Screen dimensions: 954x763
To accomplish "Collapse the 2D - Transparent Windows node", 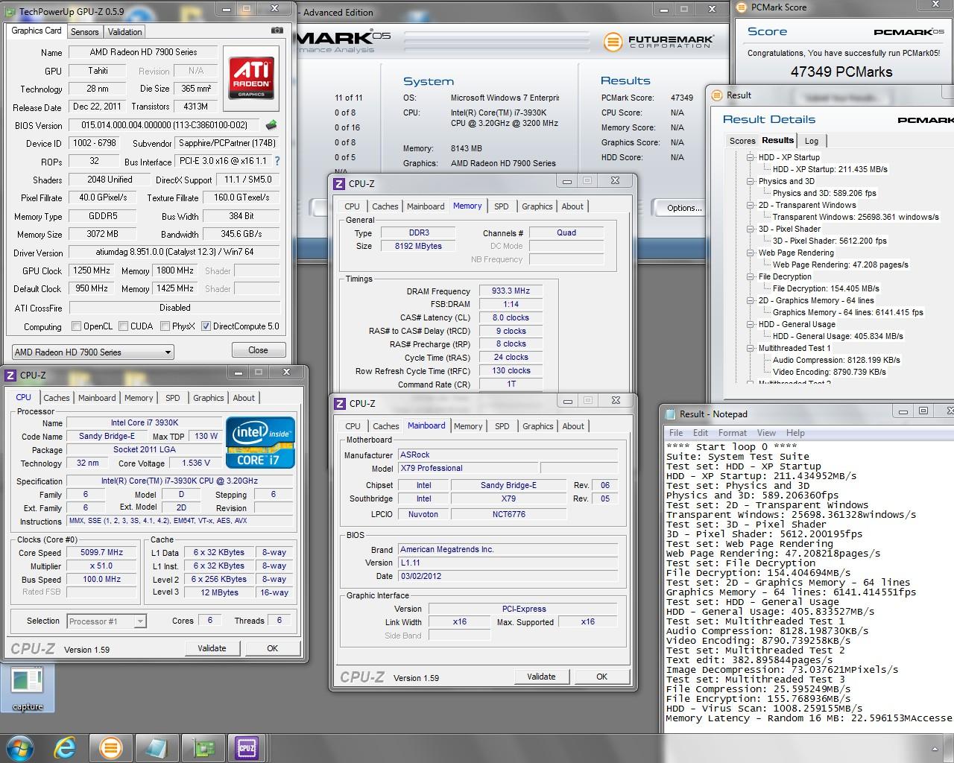I will pyautogui.click(x=751, y=205).
